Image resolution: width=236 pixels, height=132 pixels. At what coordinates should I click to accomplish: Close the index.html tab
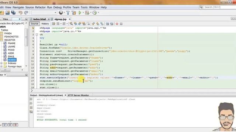coord(49,19)
